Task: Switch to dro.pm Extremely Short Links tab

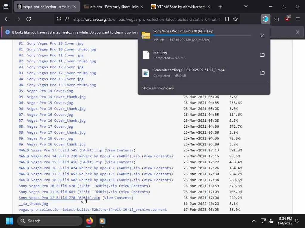Action: (114, 7)
